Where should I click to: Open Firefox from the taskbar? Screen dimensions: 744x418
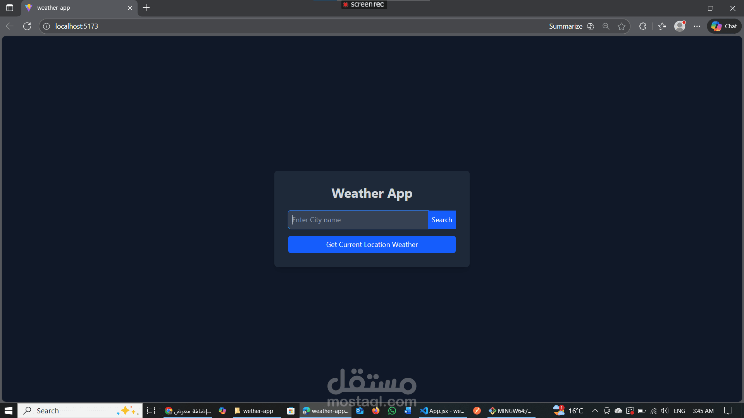375,411
